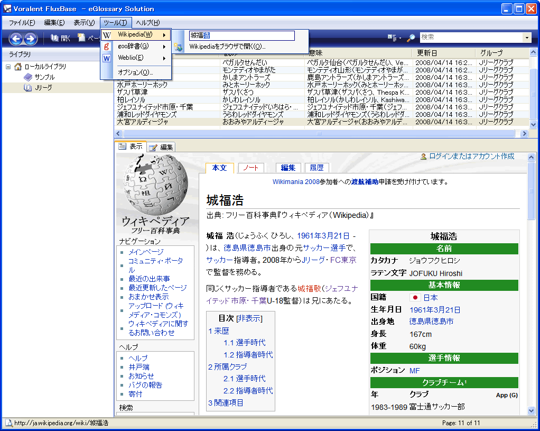Select the 浦和レッドダイヤモンズ row
The height and width of the screenshot is (431, 540).
point(322,114)
